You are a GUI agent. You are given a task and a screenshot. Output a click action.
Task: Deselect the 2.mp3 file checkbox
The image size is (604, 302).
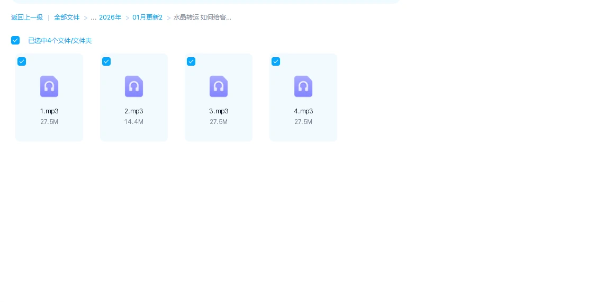coord(106,61)
